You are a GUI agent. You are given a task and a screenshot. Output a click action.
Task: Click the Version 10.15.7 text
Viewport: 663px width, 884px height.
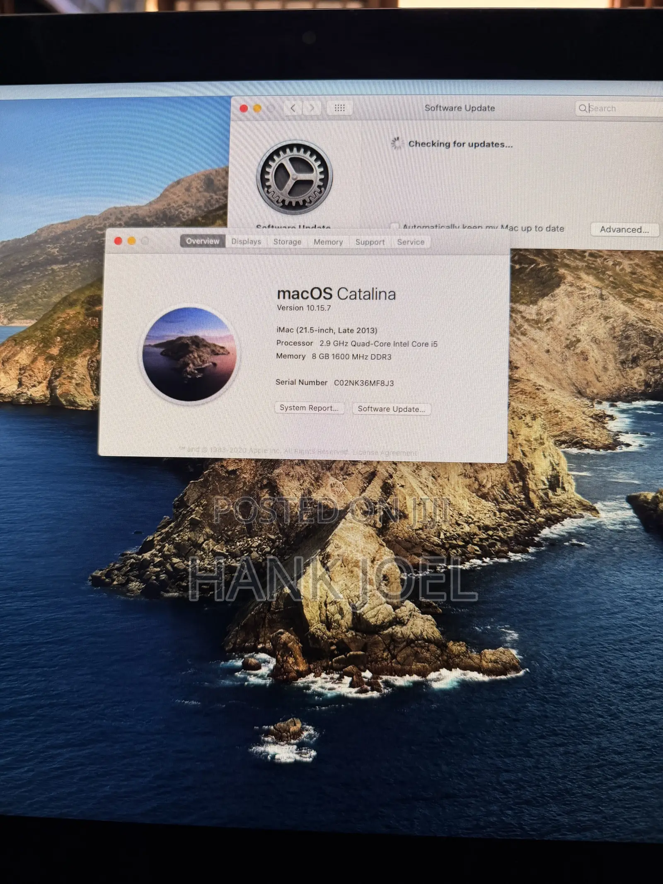304,308
